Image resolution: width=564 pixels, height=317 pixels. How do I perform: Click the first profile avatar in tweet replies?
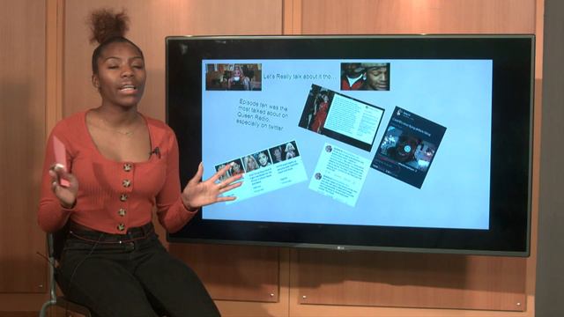click(x=328, y=149)
